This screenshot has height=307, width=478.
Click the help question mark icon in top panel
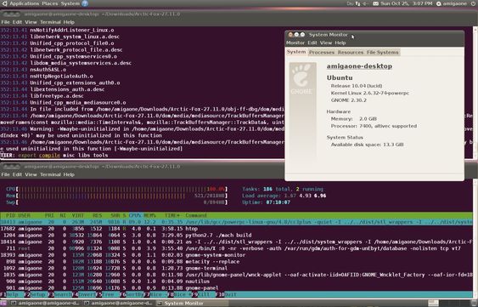(x=85, y=3)
